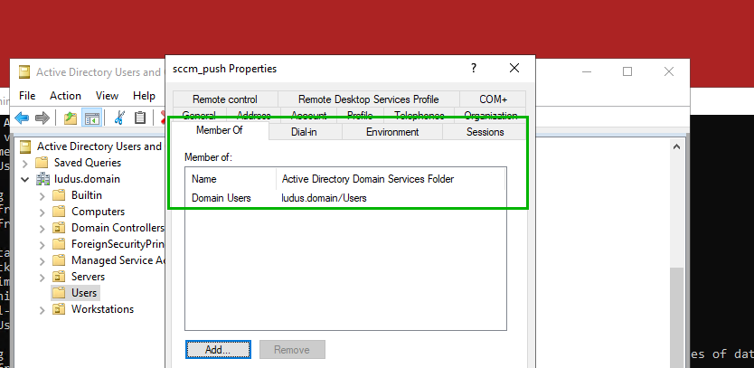Click the Copy clipboard icon in toolbar

(x=139, y=118)
